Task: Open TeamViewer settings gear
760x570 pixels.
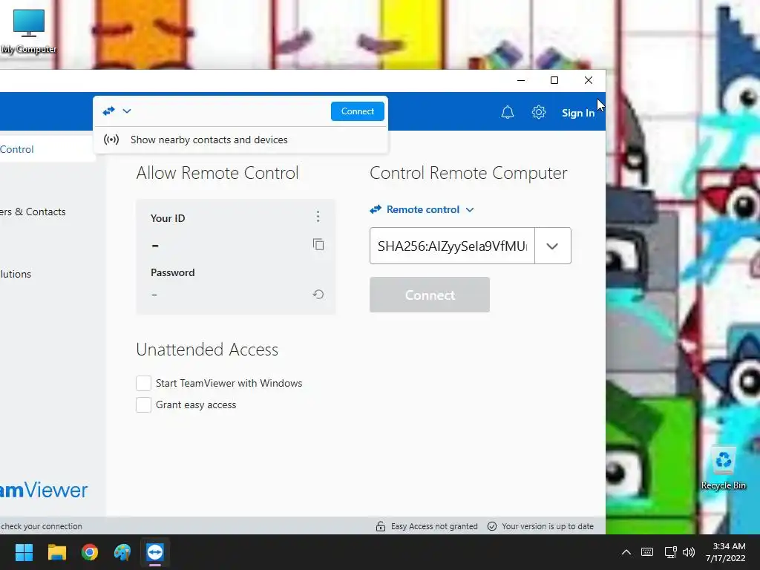Action: [x=539, y=113]
